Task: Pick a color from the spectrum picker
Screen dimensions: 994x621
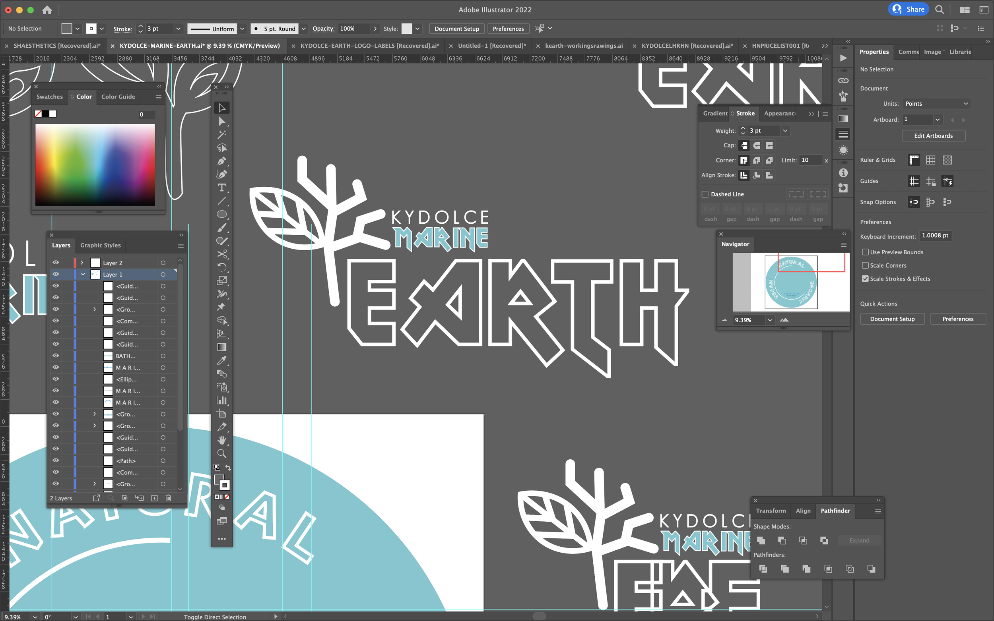Action: [95, 165]
